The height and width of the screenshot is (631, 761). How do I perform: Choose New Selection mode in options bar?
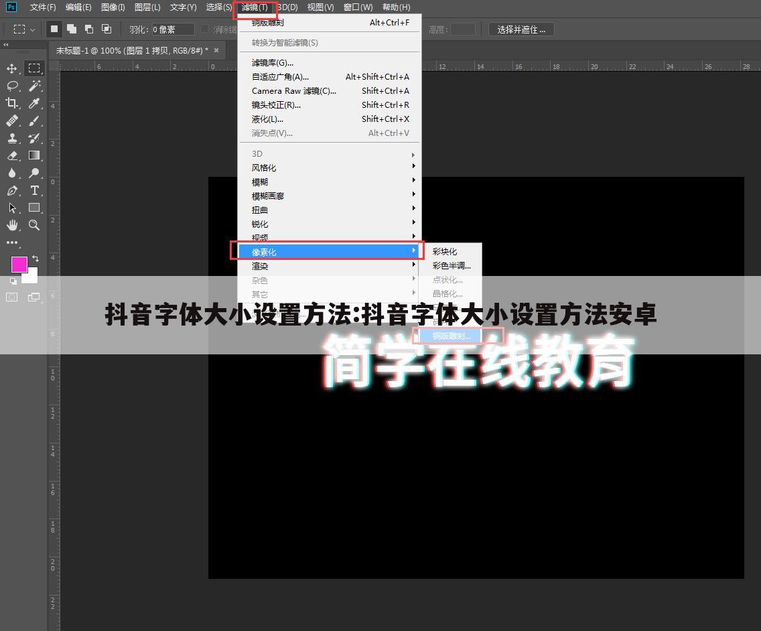click(x=54, y=29)
